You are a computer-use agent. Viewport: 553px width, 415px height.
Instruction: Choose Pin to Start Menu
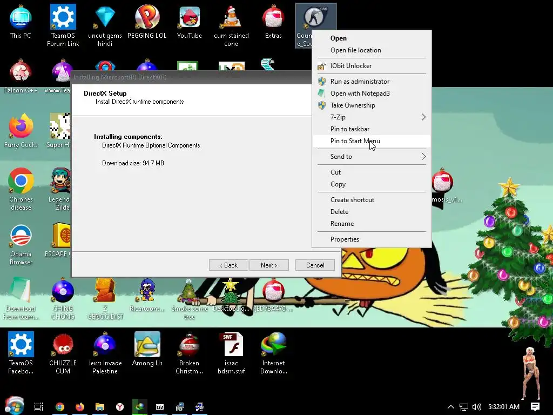point(372,141)
